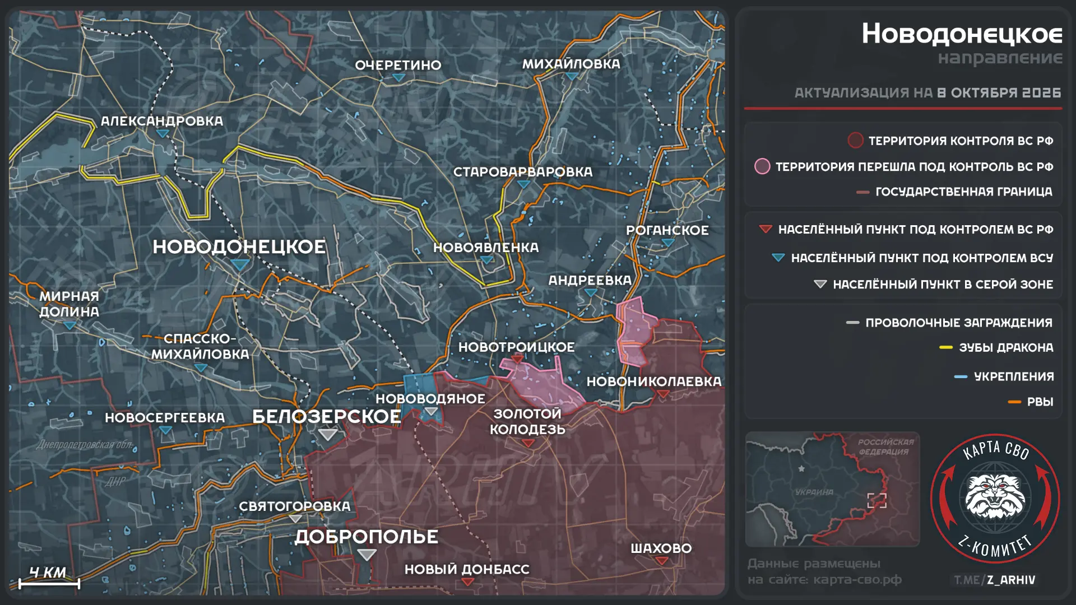This screenshot has width=1076, height=605.
Task: Click the blue triangle legend icon for ВСУ
Action: point(778,258)
